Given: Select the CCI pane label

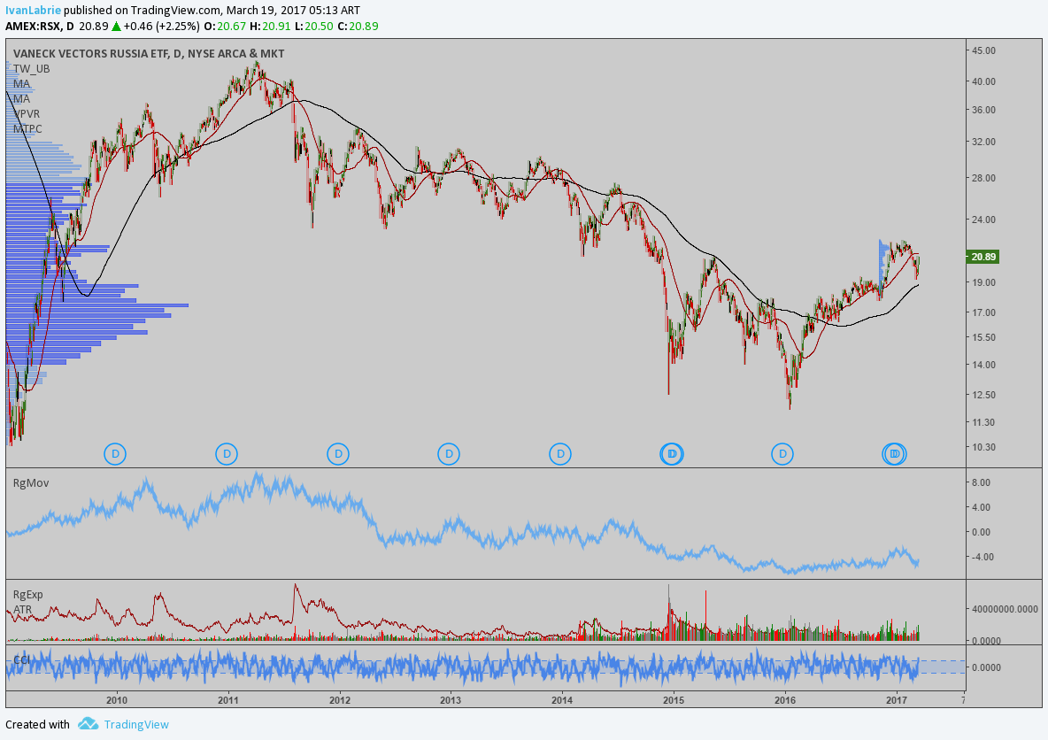Looking at the screenshot, I should [21, 659].
